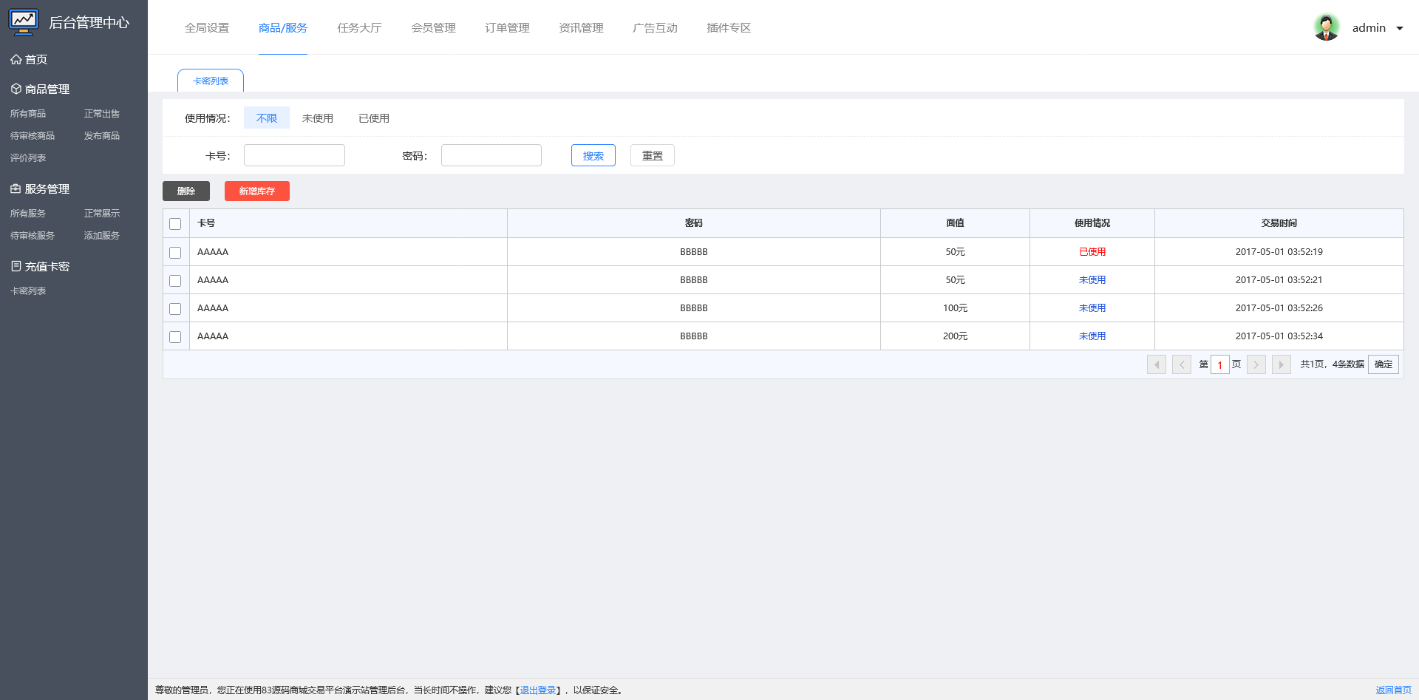This screenshot has height=700, width=1419.
Task: Click timestamp 2017-05-01 03:52:34
Action: click(1279, 336)
